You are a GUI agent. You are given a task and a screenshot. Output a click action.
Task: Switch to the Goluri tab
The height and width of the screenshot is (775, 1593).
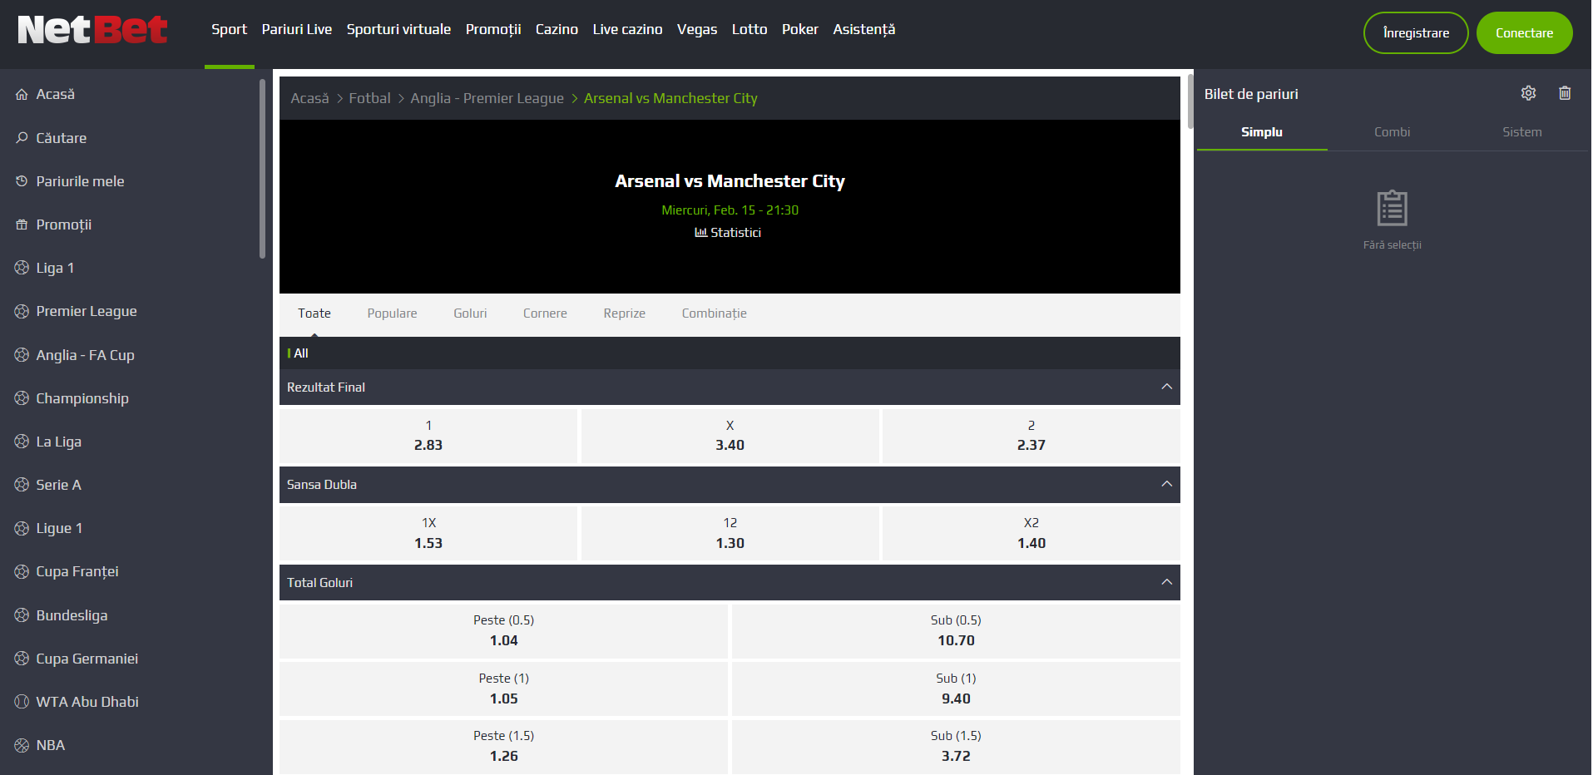click(x=470, y=313)
